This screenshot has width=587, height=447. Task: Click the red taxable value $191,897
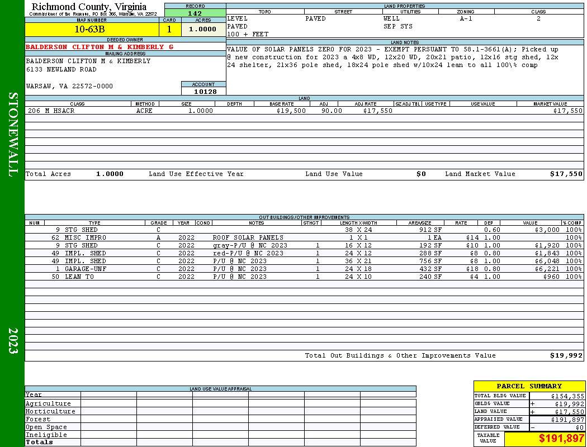pos(561,439)
